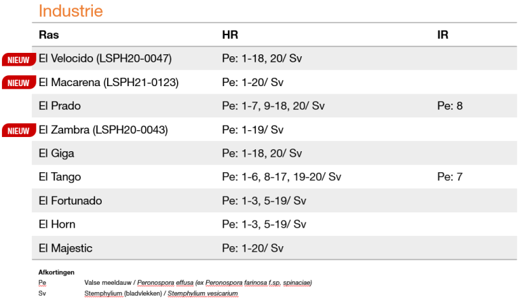The height and width of the screenshot is (299, 521).
Task: Click El Prado's IR value Pe: 8
Action: coord(450,106)
